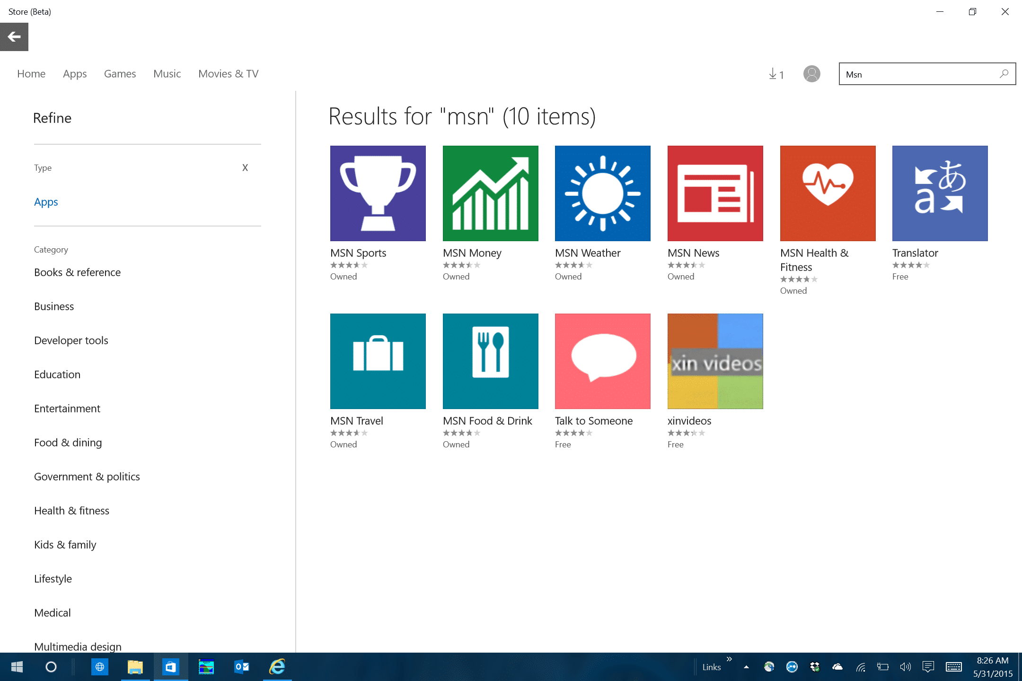Click the search magnifier icon
1022x681 pixels.
[1004, 74]
